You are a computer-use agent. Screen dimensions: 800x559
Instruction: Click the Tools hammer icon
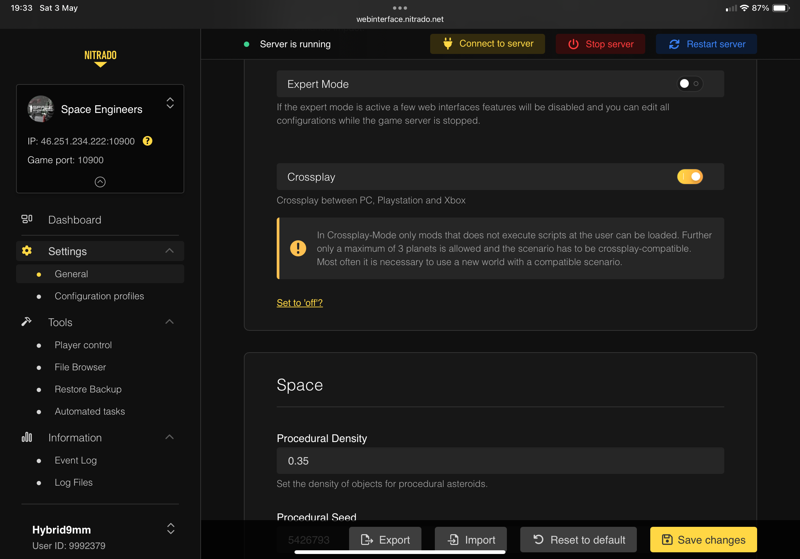(x=26, y=322)
